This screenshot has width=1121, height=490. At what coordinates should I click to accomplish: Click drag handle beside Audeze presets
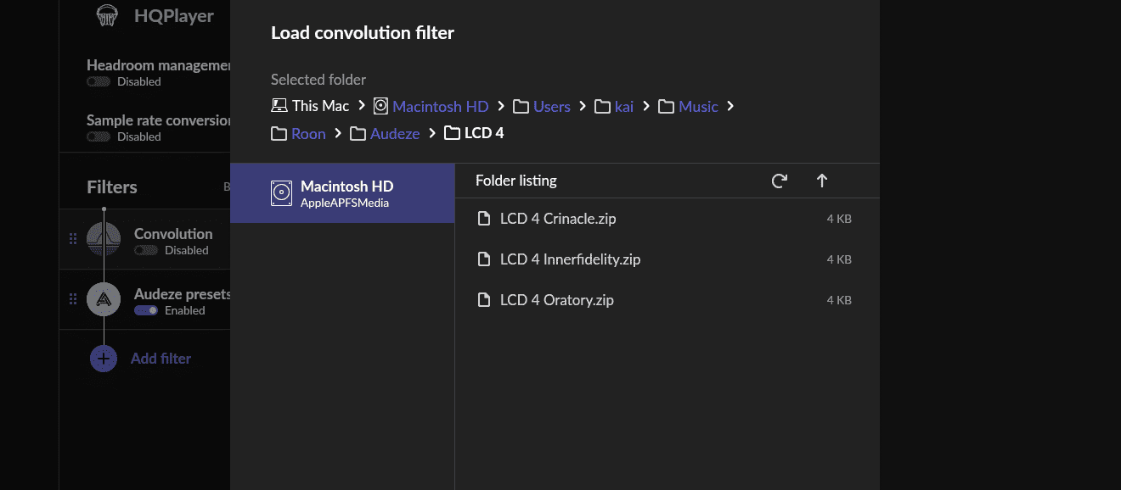click(73, 299)
